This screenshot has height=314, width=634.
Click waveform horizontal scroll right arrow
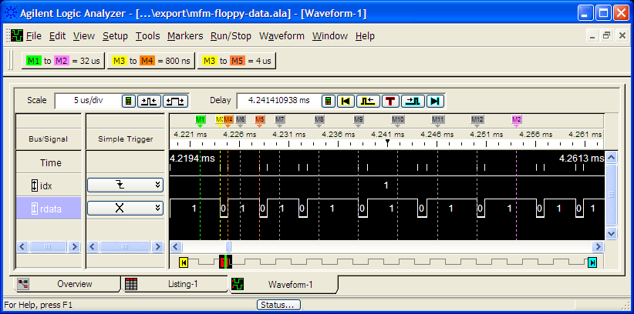tap(598, 246)
